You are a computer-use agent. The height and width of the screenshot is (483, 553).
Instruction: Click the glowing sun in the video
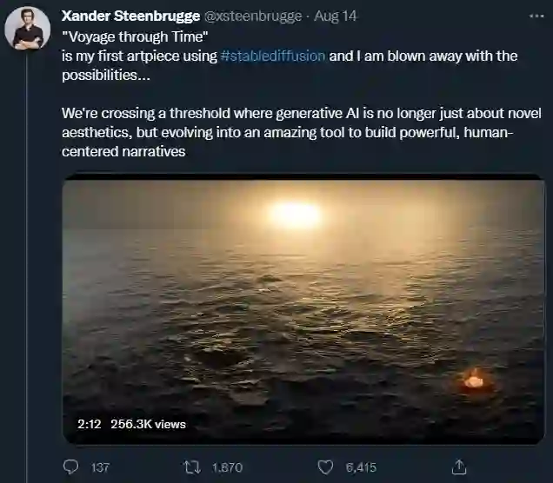[294, 213]
